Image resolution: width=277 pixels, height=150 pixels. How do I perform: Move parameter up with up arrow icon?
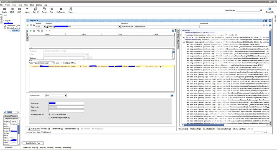pos(50,31)
